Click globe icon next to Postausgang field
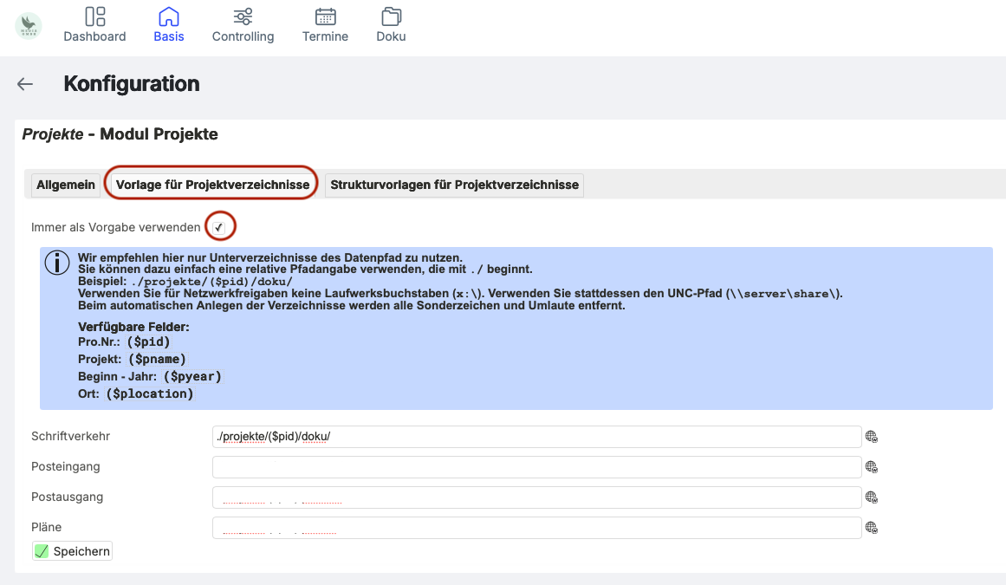Viewport: 1006px width, 585px height. (872, 497)
